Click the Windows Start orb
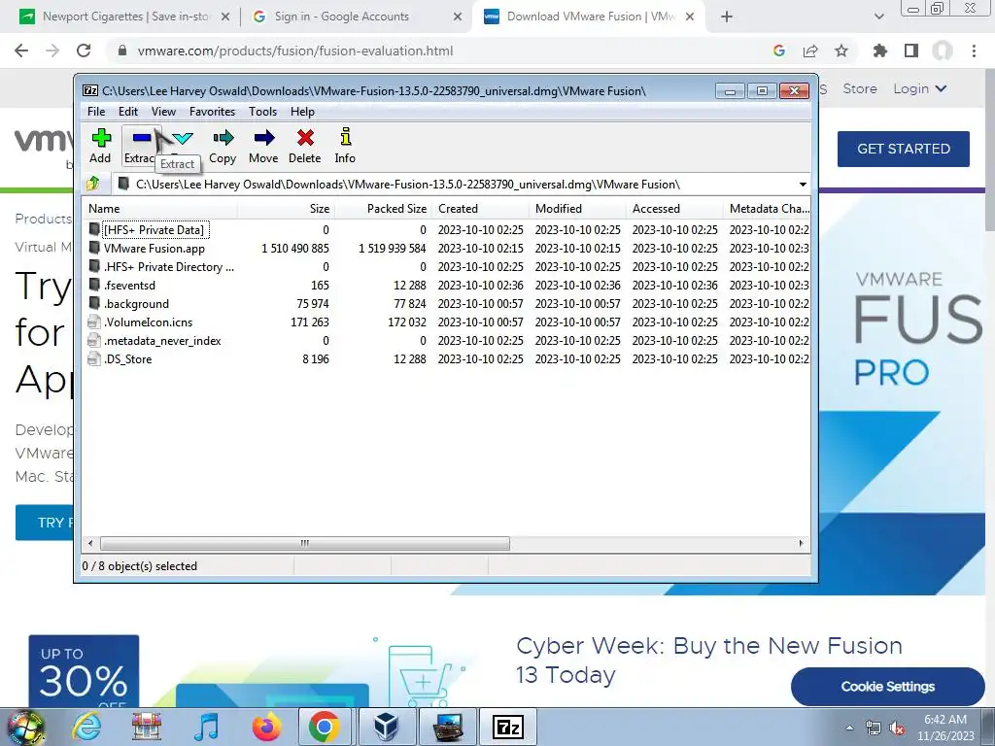 point(24,727)
